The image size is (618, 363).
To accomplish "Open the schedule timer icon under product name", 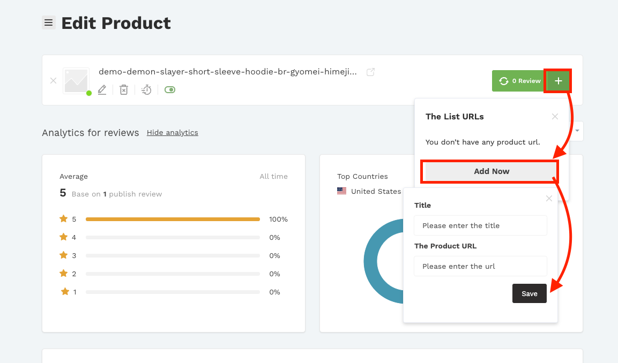I will pyautogui.click(x=146, y=90).
